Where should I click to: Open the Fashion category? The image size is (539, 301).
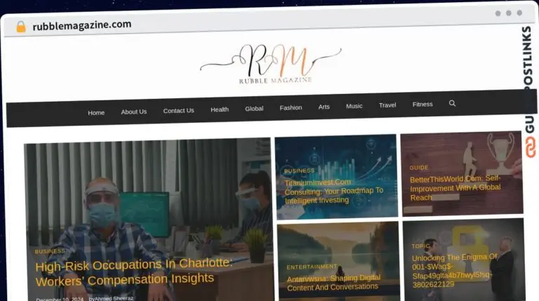[x=291, y=108]
